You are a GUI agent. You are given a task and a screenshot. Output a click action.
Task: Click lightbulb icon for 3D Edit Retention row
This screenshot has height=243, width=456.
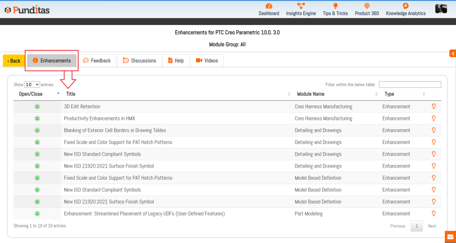(x=433, y=107)
